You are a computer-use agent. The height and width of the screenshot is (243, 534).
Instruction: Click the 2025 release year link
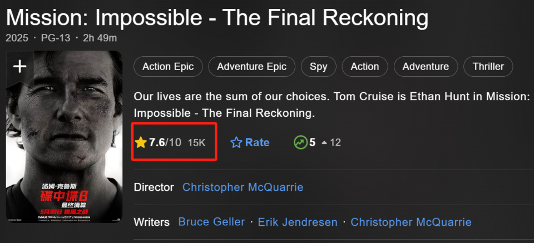(x=17, y=38)
